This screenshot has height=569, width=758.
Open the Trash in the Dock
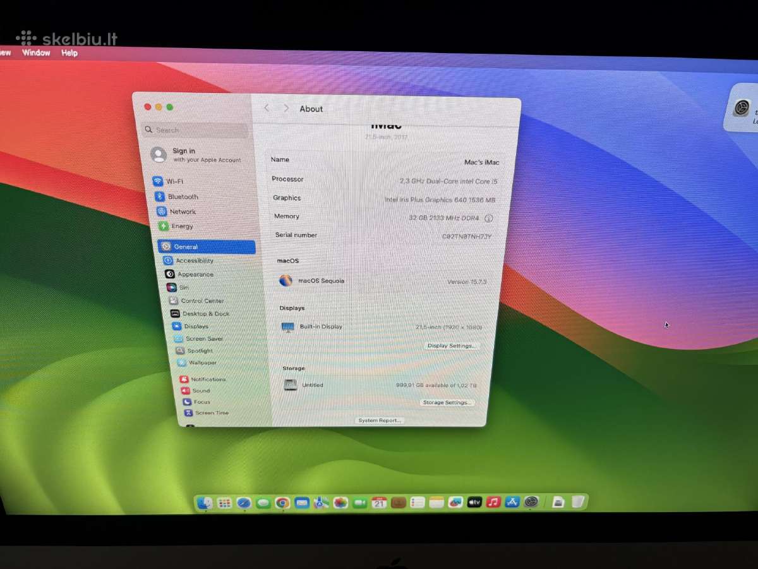[x=577, y=502]
